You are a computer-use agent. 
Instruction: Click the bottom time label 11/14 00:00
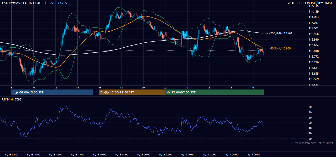187,155
